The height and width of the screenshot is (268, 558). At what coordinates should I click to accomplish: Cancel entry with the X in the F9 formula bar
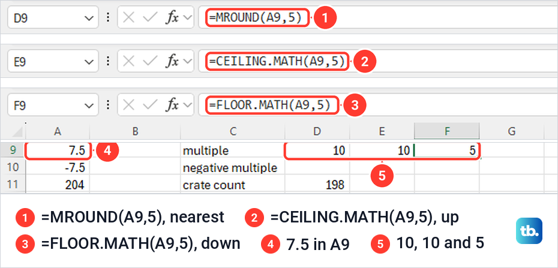tap(128, 105)
